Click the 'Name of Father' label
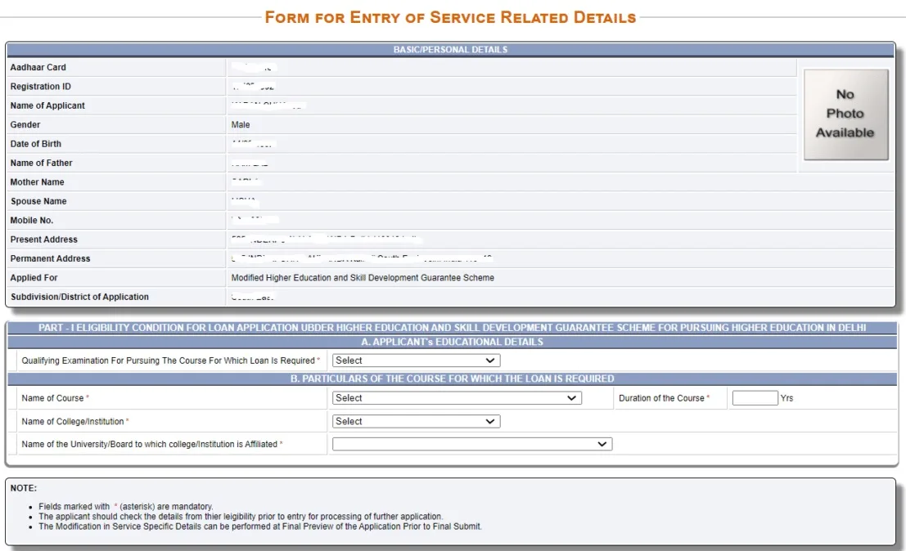Viewport: 906px width, 551px height. (x=42, y=163)
